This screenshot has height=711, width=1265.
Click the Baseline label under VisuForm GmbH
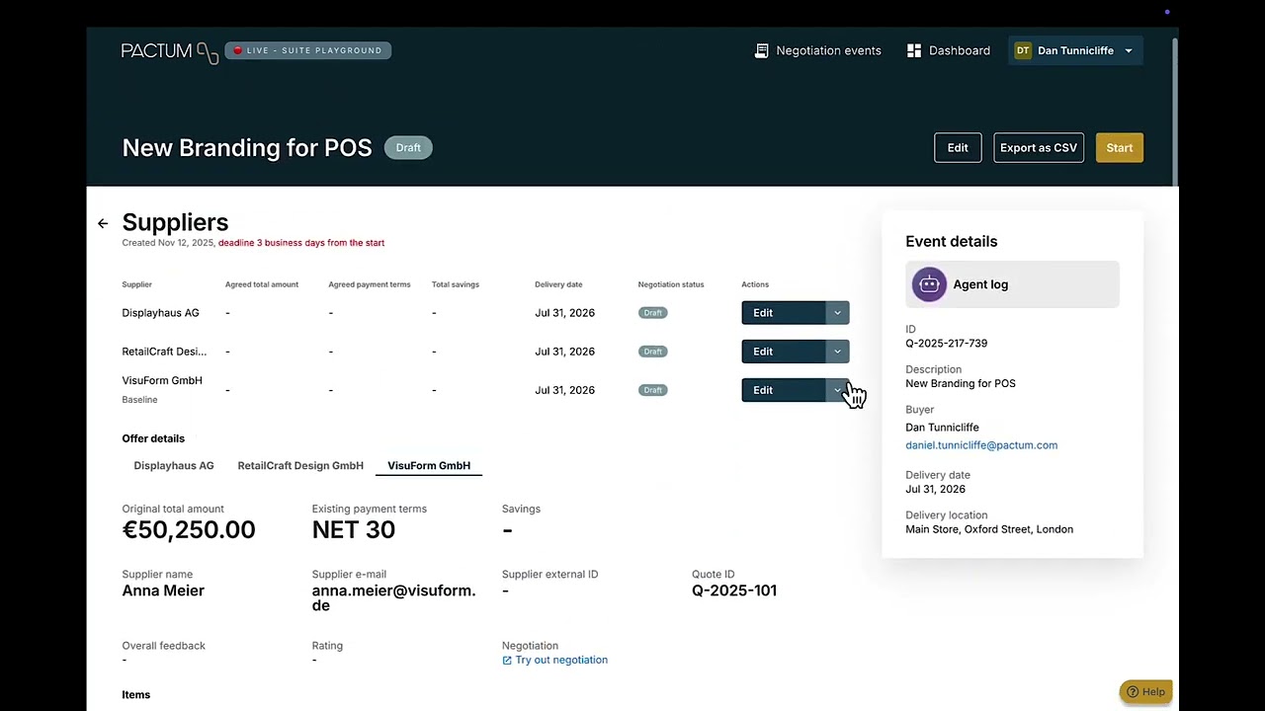pyautogui.click(x=139, y=400)
